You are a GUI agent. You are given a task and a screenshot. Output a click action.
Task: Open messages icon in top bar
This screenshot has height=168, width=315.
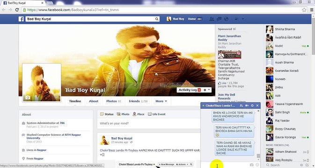point(219,19)
